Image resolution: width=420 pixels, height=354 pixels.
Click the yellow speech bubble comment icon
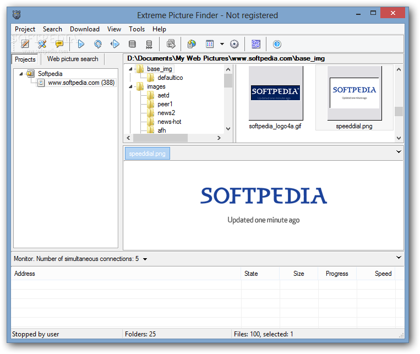pyautogui.click(x=59, y=44)
